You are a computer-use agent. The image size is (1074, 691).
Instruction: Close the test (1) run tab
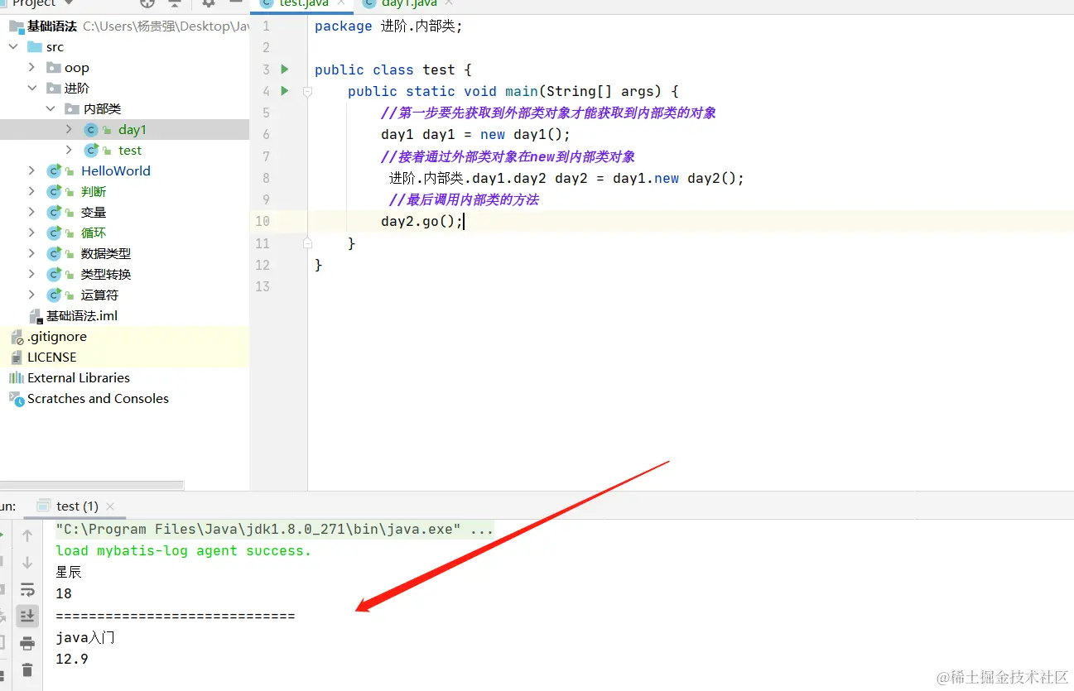click(110, 506)
